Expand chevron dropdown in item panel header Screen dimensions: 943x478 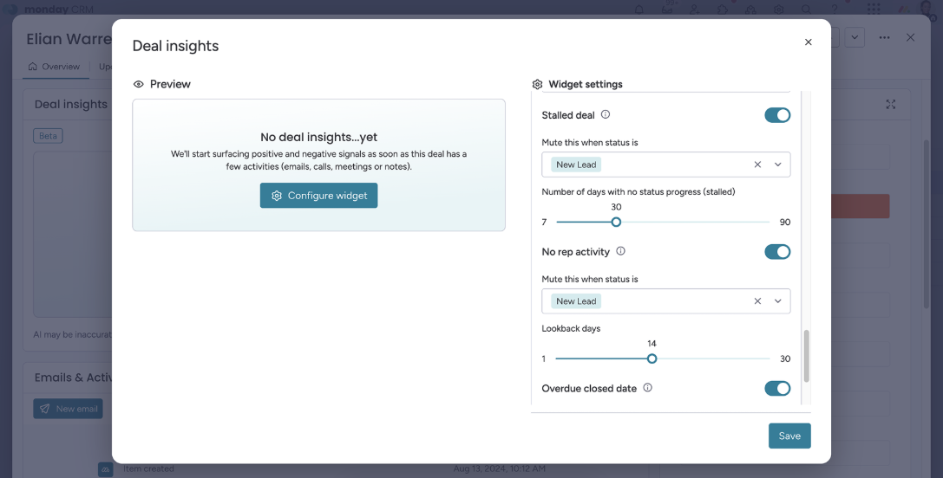[x=855, y=37]
